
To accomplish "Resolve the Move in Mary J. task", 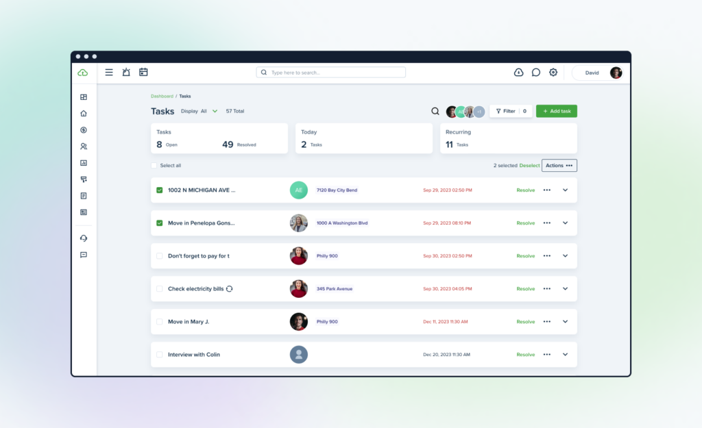I will 526,322.
